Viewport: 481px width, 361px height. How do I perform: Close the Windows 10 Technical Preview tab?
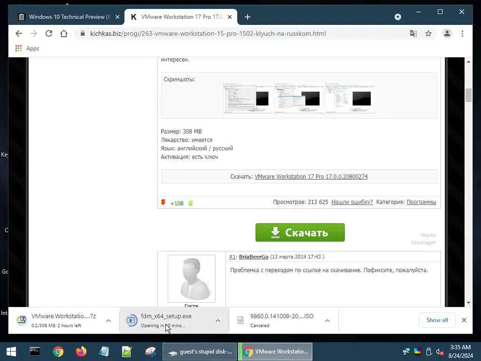pos(117,17)
